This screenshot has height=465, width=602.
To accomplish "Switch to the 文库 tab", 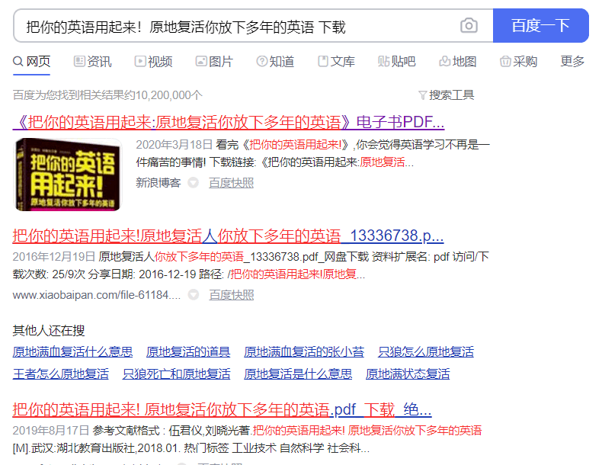I will pos(336,62).
